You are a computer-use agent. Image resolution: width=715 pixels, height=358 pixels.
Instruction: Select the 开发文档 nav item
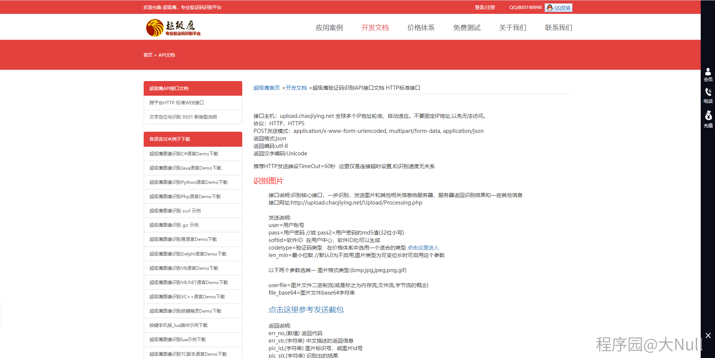(375, 28)
